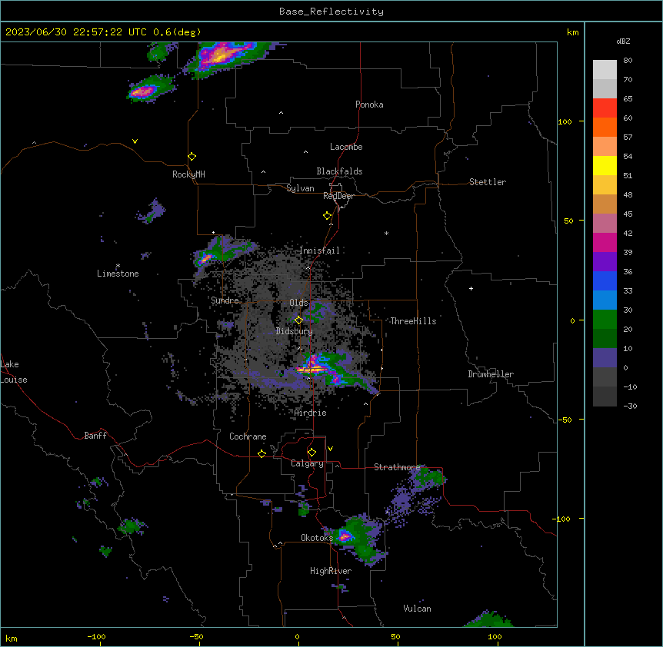663x647 pixels.
Task: Pick the green 20–30 dBZ legend swatch
Action: (x=605, y=320)
